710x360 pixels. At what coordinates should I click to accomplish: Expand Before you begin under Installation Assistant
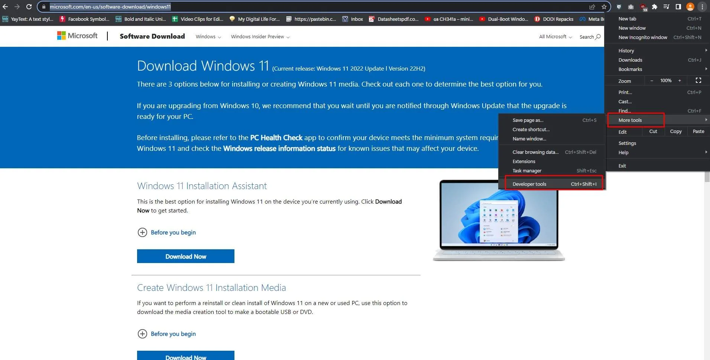click(x=166, y=232)
